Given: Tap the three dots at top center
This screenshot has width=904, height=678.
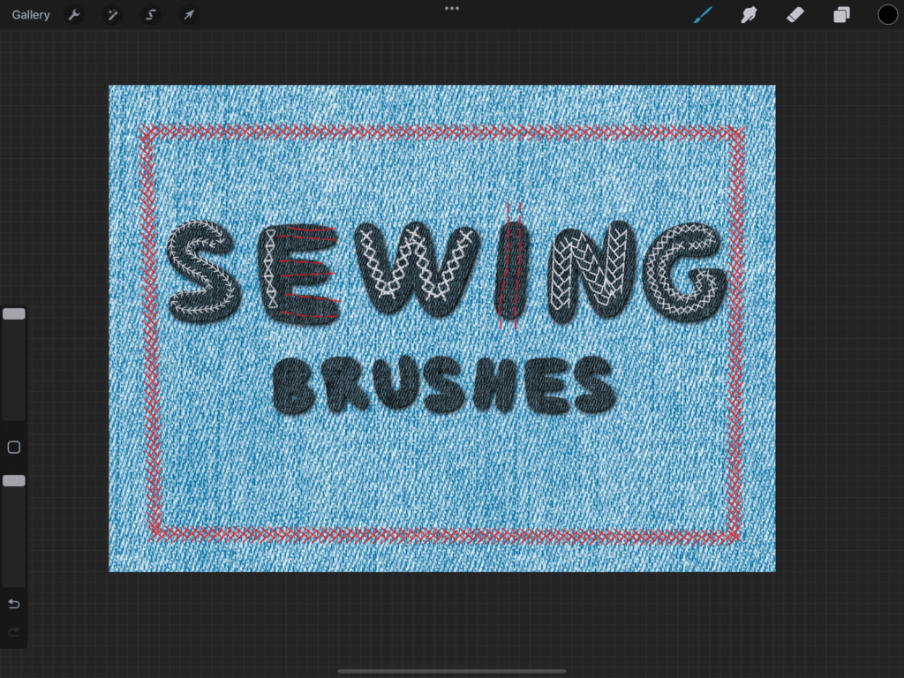Looking at the screenshot, I should tap(452, 9).
